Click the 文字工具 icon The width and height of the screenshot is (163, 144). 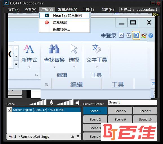coord(97,49)
